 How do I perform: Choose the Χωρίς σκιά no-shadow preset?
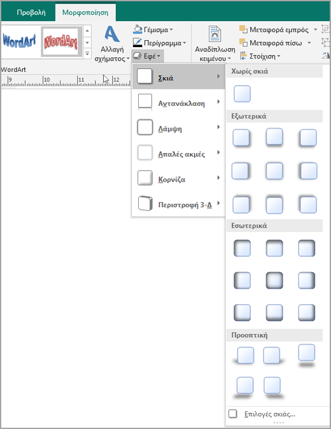pyautogui.click(x=242, y=94)
